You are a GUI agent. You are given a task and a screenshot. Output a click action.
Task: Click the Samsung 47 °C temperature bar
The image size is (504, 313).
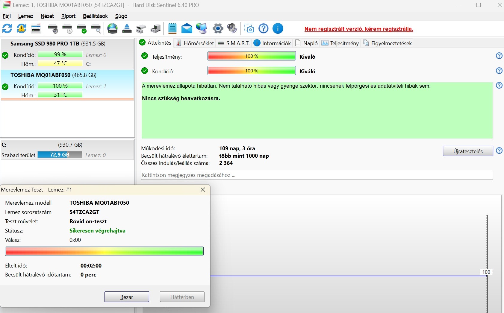[60, 63]
